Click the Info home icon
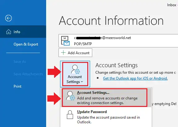 pos(9,32)
